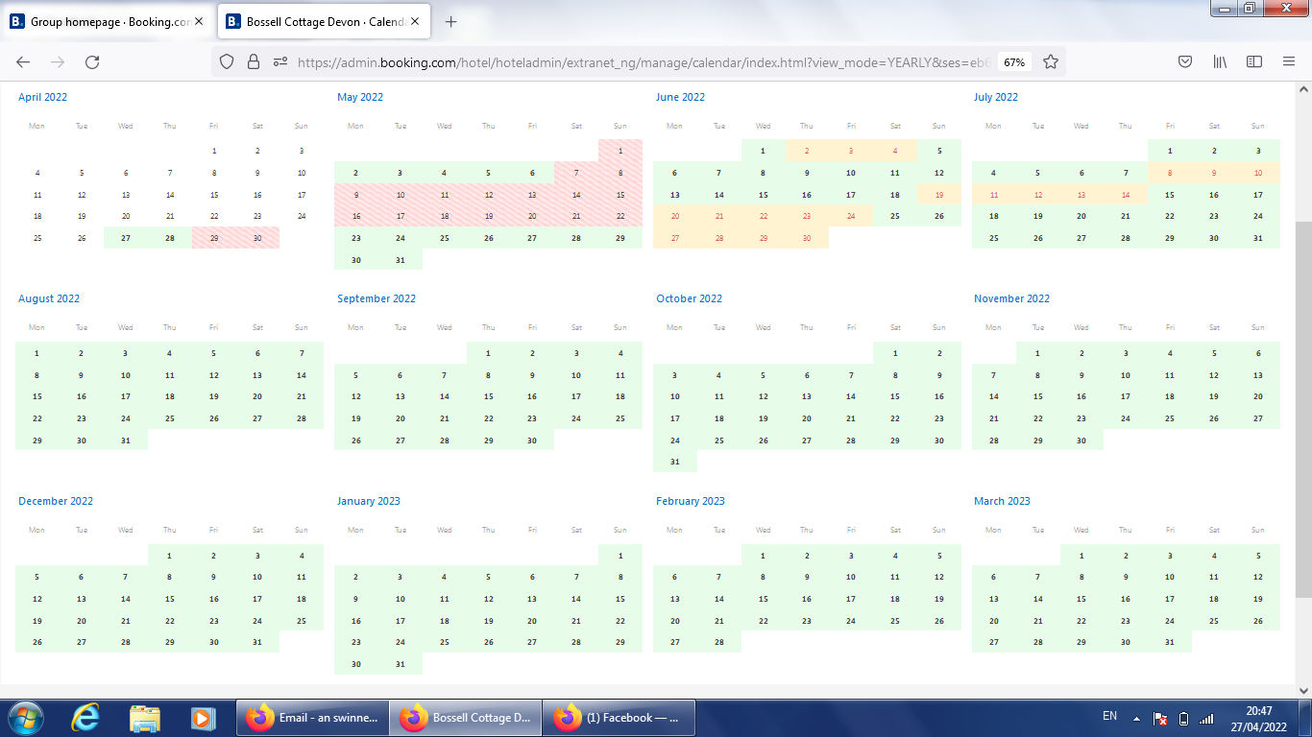Open the Firefox hamburger menu
Screen dimensions: 1312x737
(1289, 62)
